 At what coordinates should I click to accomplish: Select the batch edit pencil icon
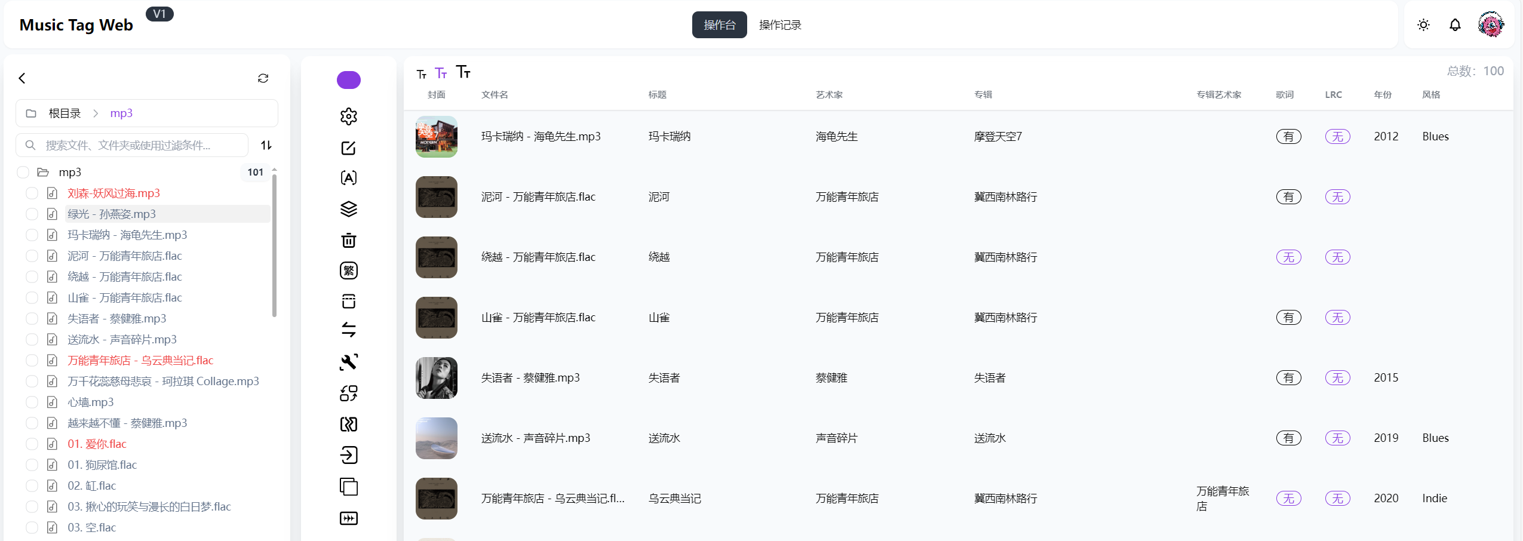click(348, 147)
